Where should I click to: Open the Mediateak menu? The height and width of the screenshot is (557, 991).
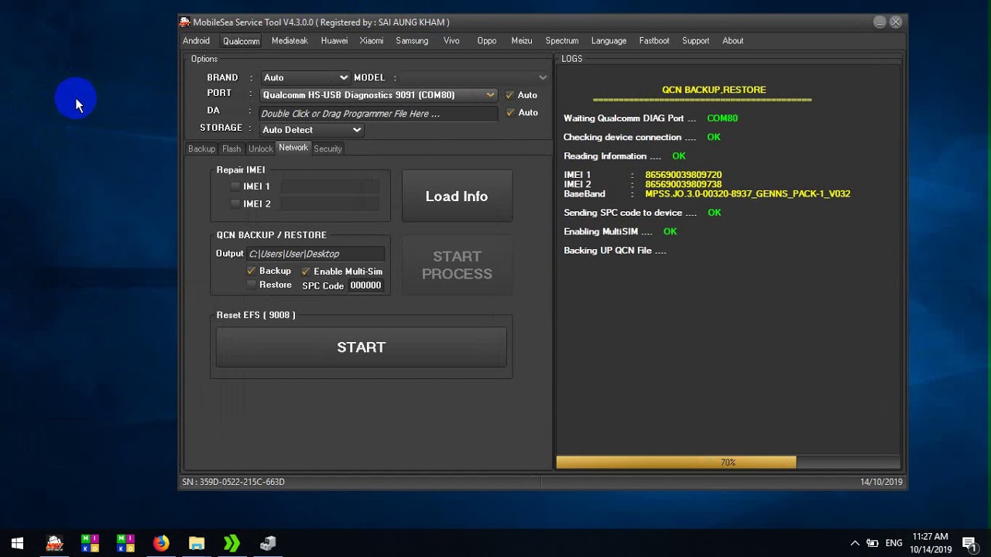(290, 41)
